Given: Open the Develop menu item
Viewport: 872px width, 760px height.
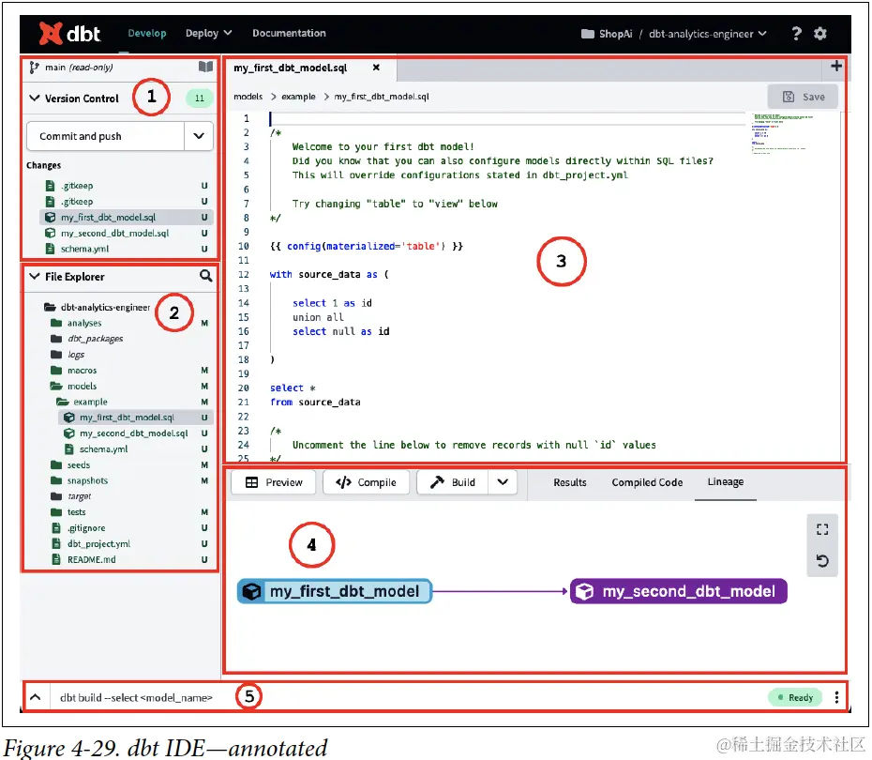Looking at the screenshot, I should point(147,34).
